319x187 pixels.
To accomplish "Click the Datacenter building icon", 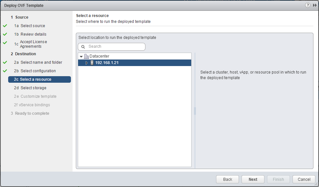I will click(x=87, y=56).
